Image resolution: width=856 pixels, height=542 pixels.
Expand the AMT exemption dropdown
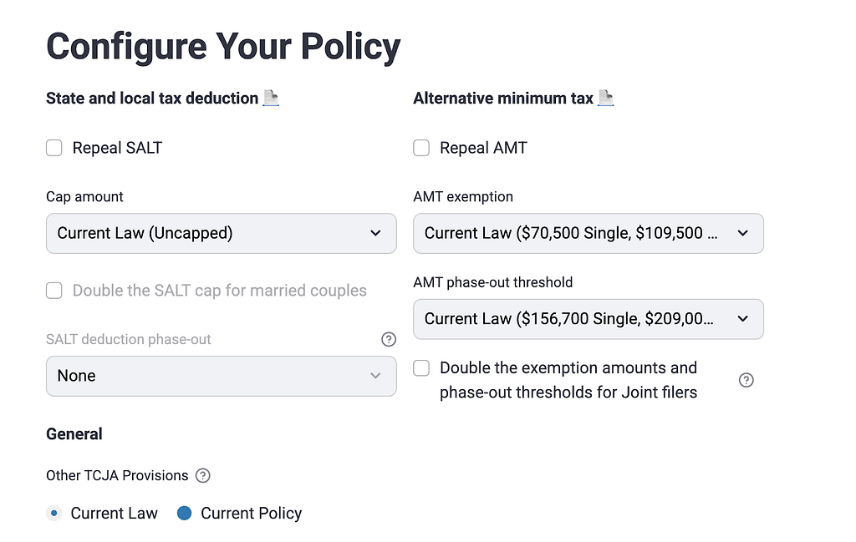coord(588,233)
